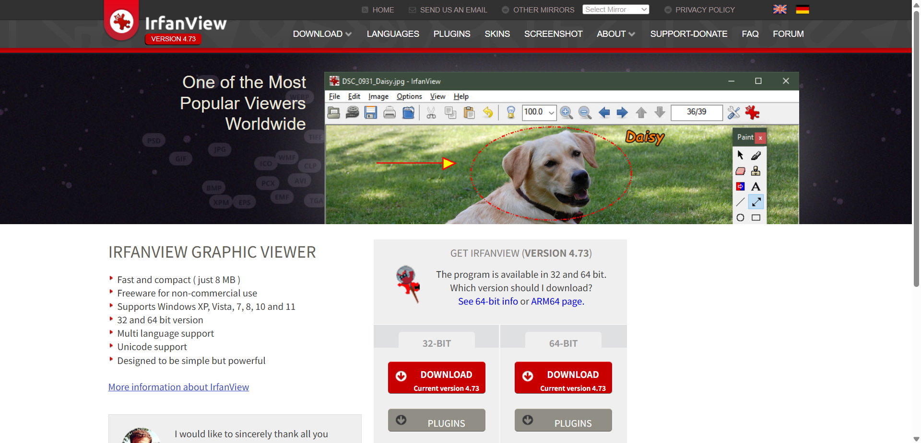
Task: Click the Save floppy-disk icon in the screenshot toolbar
Action: click(371, 113)
